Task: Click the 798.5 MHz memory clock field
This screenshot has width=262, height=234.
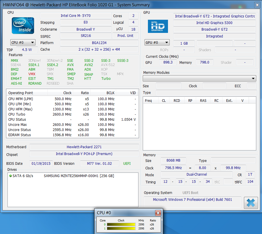Action: point(173,168)
